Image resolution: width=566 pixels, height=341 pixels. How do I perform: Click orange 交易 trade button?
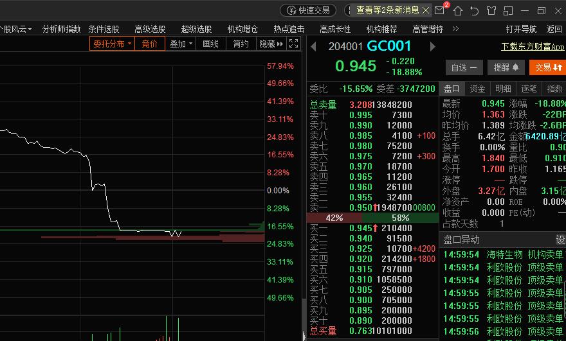click(548, 67)
